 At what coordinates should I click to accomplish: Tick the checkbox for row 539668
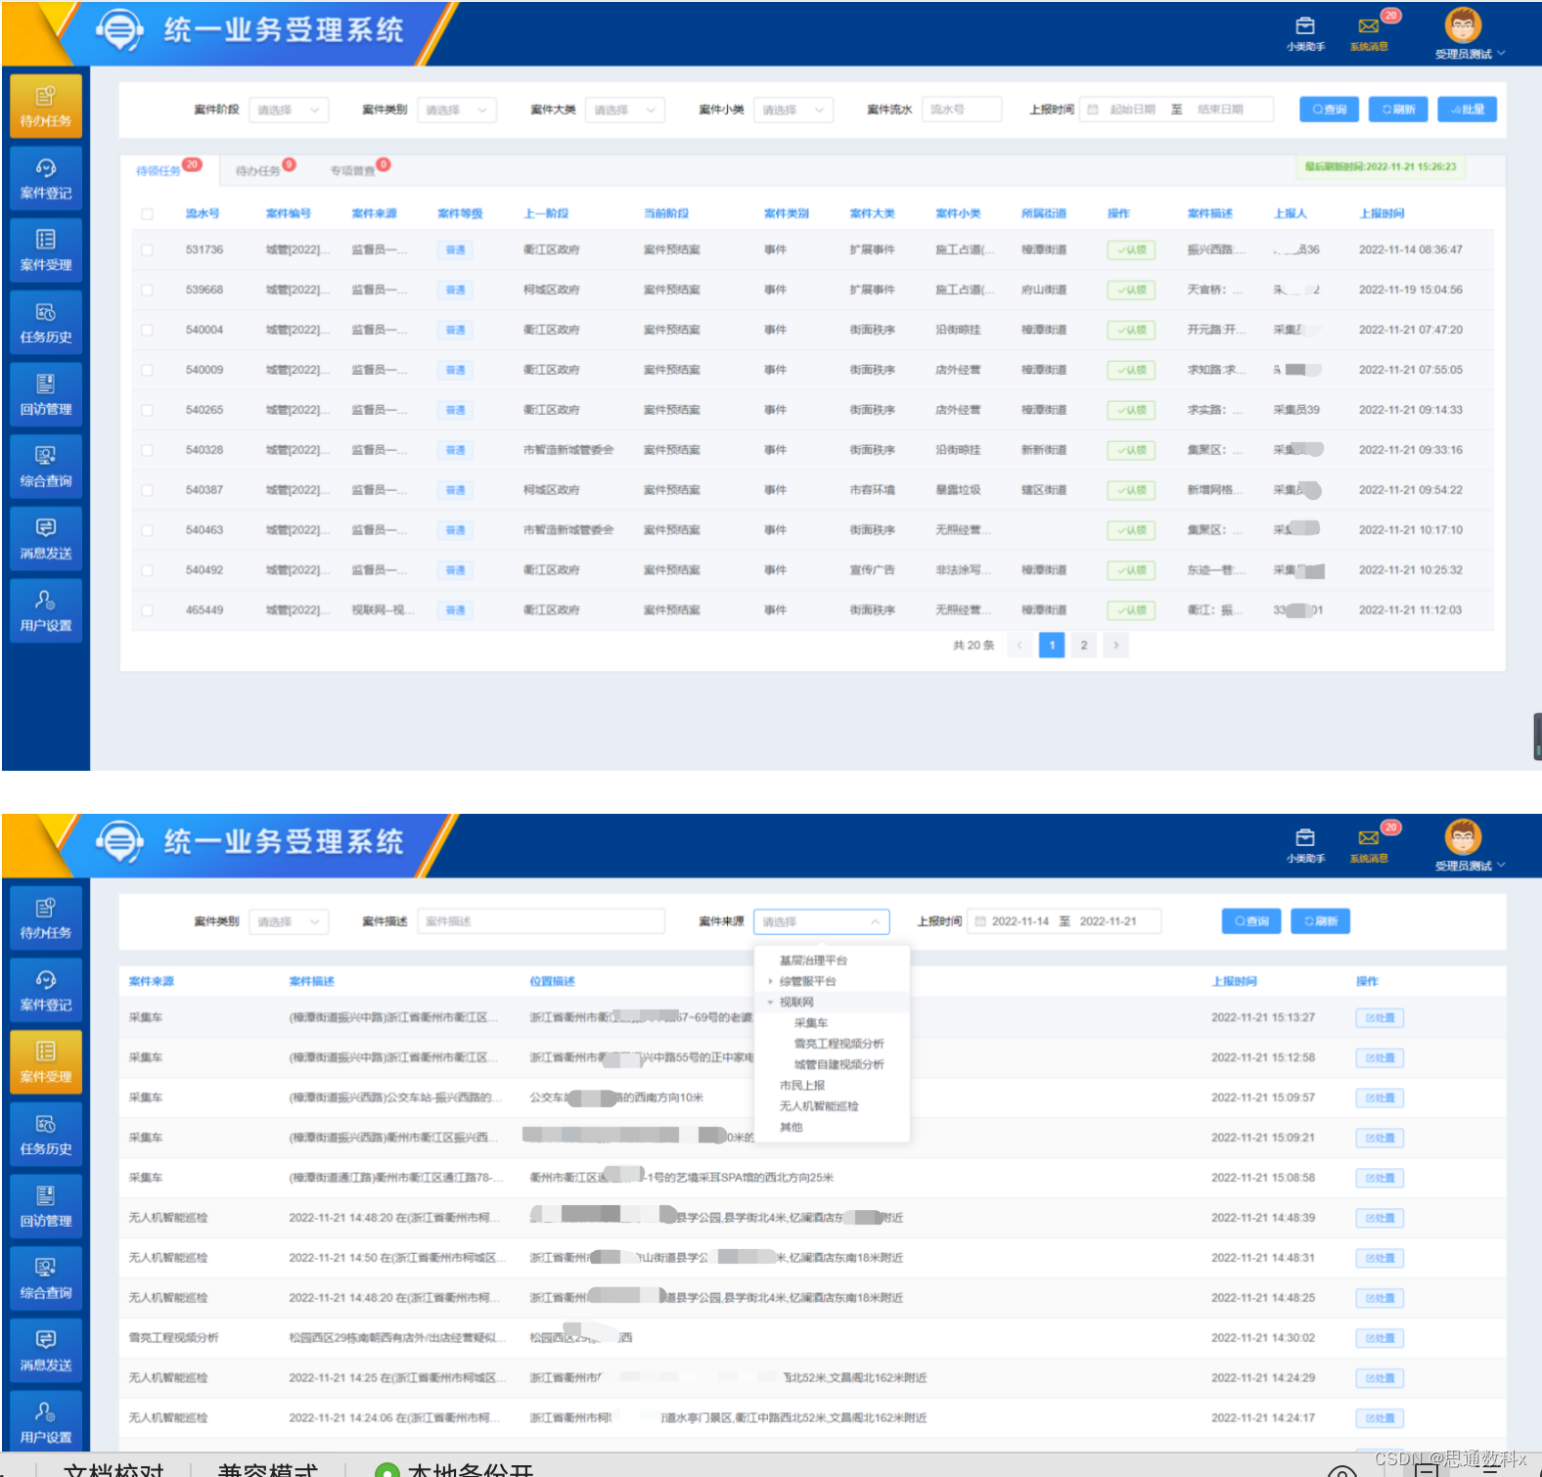click(x=147, y=291)
